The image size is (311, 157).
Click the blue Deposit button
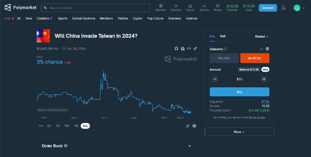[268, 8]
